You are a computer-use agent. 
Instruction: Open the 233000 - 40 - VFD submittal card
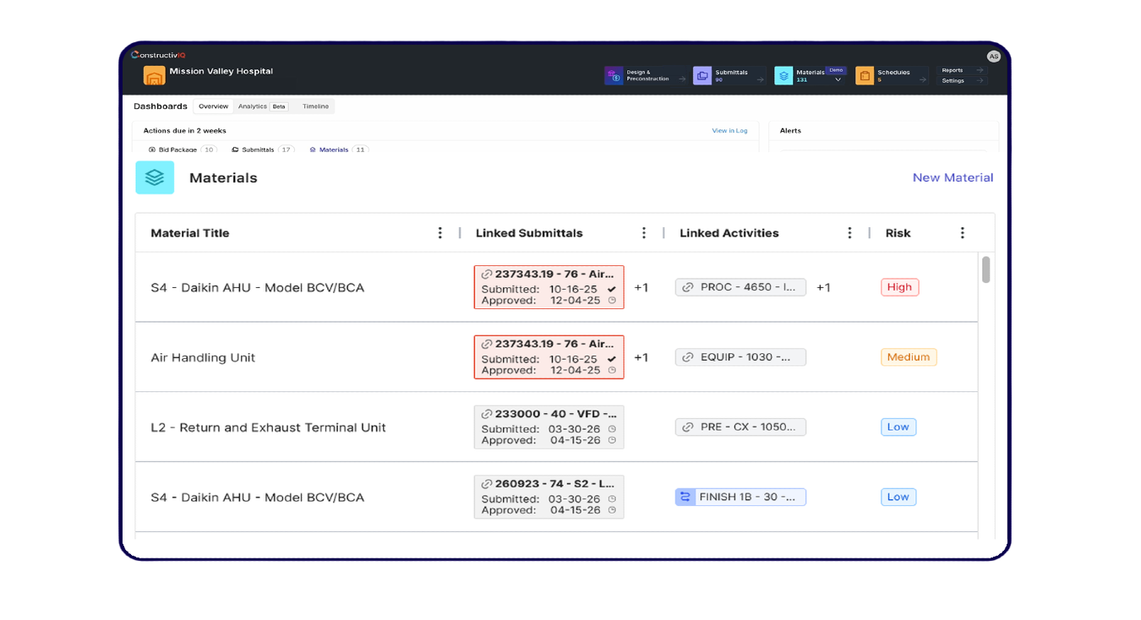549,427
